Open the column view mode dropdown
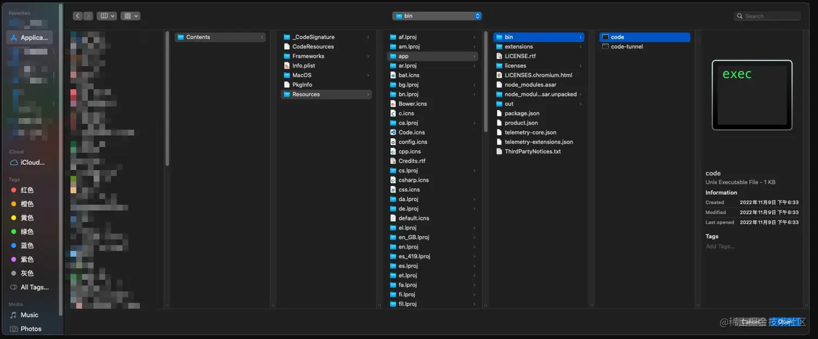818x339 pixels. [x=107, y=16]
